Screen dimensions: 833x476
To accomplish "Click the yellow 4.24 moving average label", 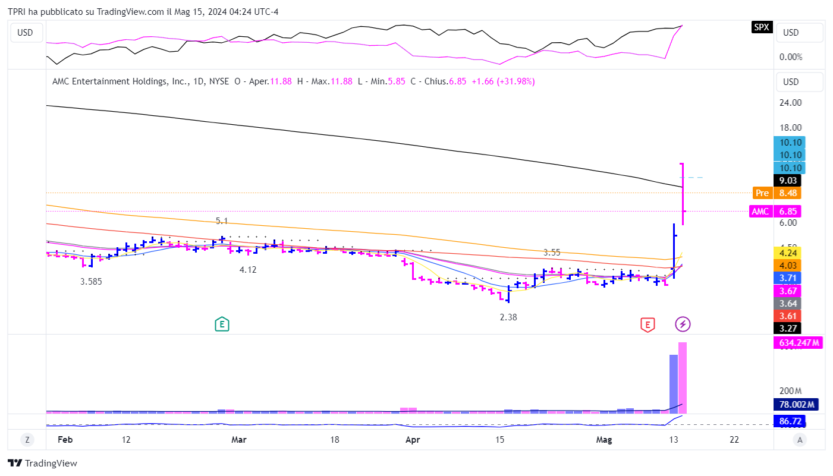I will [x=790, y=252].
